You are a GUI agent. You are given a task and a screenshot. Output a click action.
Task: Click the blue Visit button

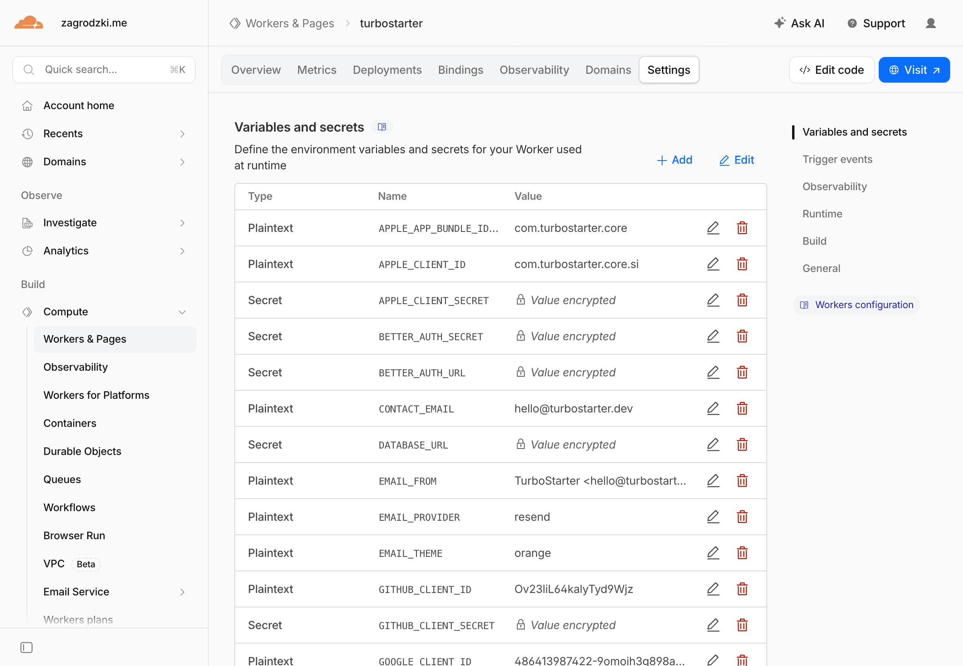click(914, 70)
